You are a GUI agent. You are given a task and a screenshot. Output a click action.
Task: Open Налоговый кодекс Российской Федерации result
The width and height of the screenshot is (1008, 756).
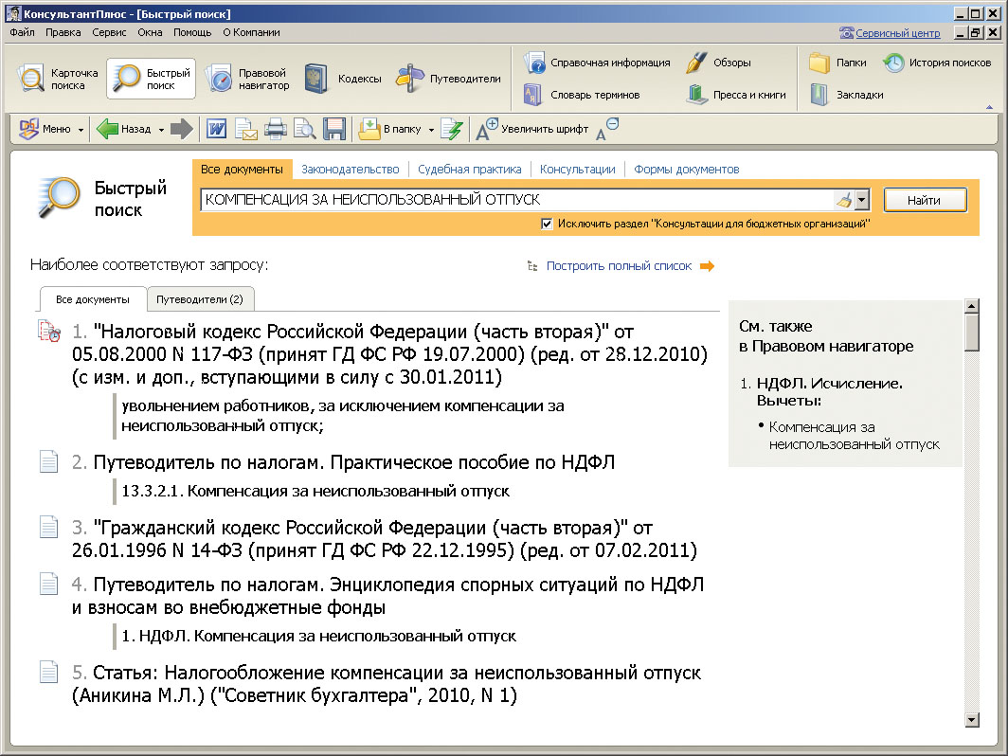tap(389, 353)
